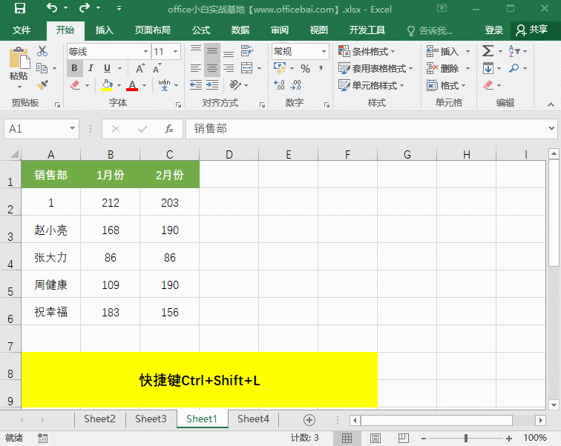Open Conditional Formatting menu
The height and width of the screenshot is (446, 561).
click(367, 51)
